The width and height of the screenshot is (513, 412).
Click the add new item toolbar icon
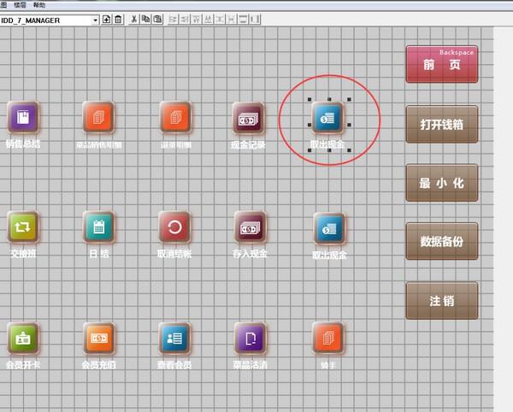(x=106, y=19)
